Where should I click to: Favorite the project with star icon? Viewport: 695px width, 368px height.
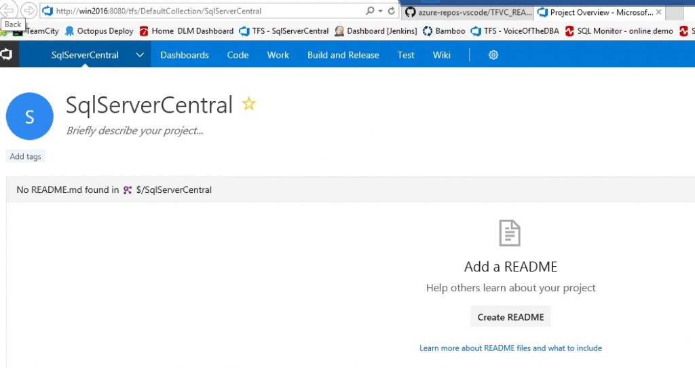(x=248, y=104)
